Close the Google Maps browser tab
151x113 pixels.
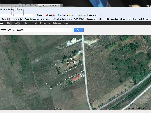[x=59, y=5]
